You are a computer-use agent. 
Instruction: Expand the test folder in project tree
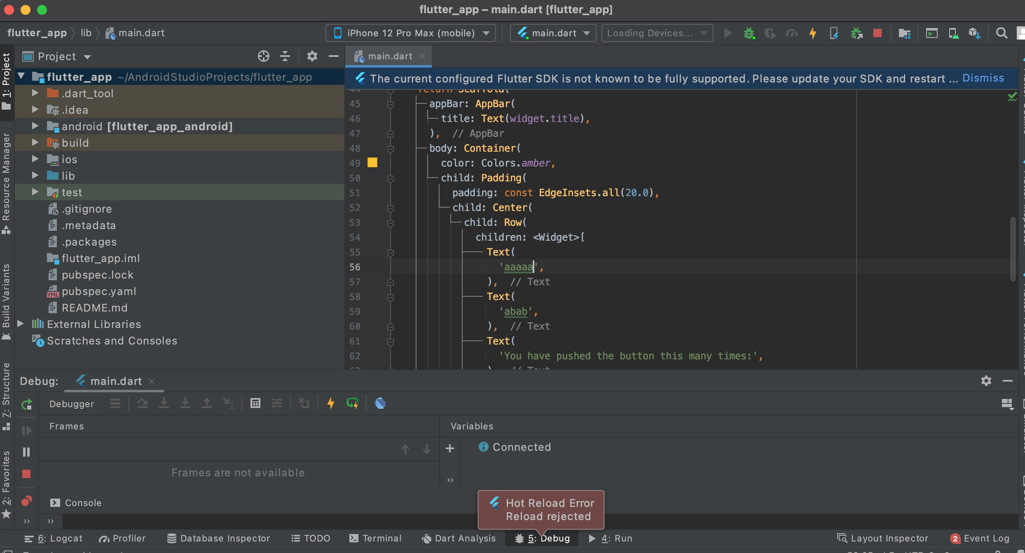click(35, 191)
